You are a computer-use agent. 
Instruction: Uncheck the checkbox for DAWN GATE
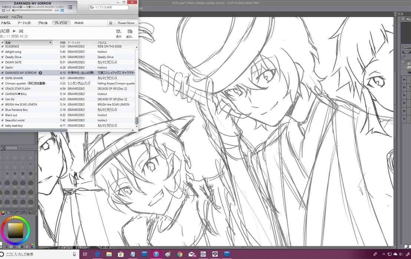pyautogui.click(x=3, y=62)
